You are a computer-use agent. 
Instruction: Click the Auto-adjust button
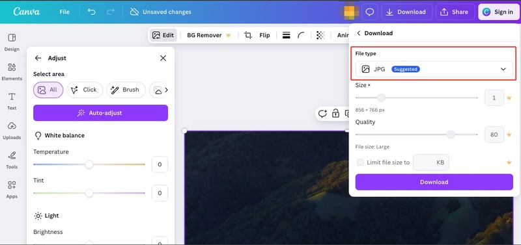(101, 112)
